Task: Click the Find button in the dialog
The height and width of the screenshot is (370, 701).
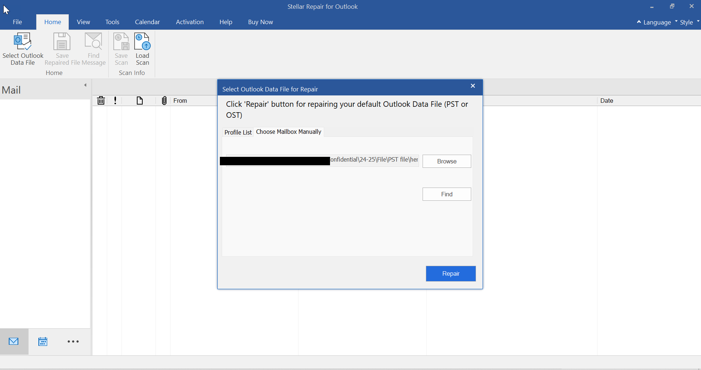Action: [x=447, y=194]
